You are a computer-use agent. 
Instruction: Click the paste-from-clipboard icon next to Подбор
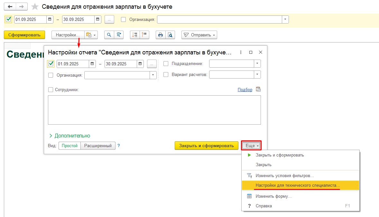tap(258, 90)
